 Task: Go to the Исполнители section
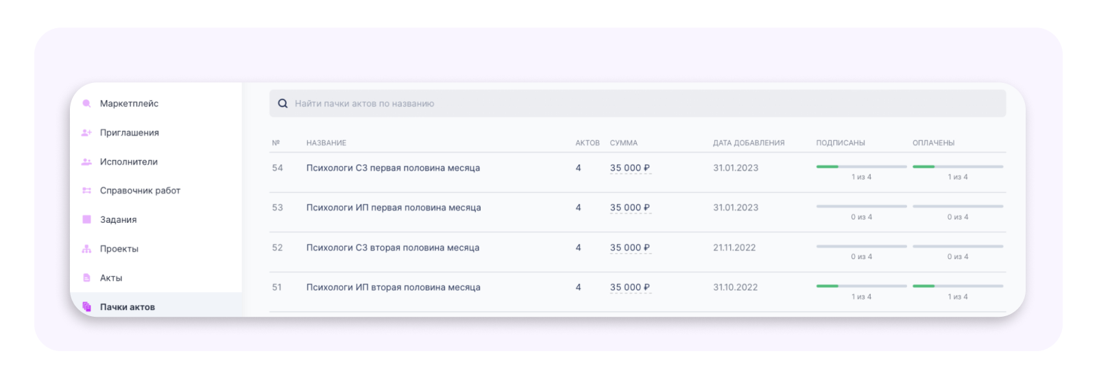(x=129, y=162)
